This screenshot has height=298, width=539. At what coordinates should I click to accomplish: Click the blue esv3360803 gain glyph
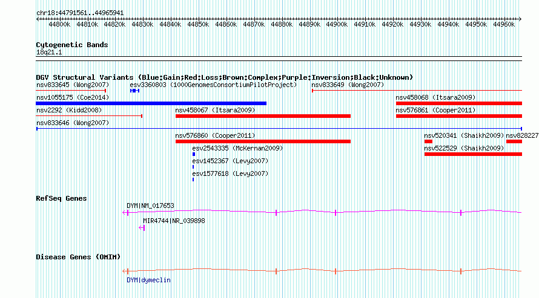(x=134, y=91)
